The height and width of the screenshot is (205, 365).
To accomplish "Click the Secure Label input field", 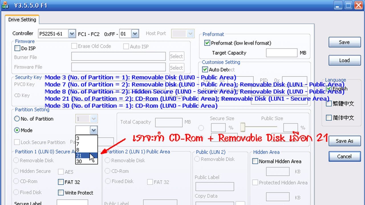I will pos(72,202).
